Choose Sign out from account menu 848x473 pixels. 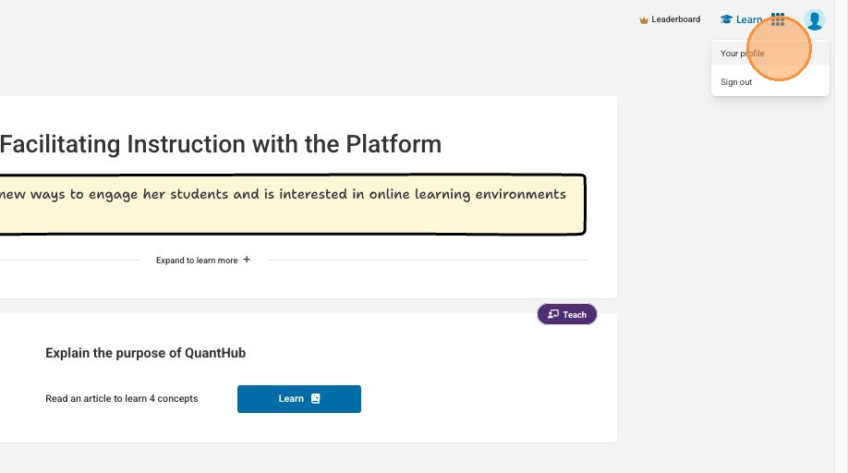pos(736,82)
